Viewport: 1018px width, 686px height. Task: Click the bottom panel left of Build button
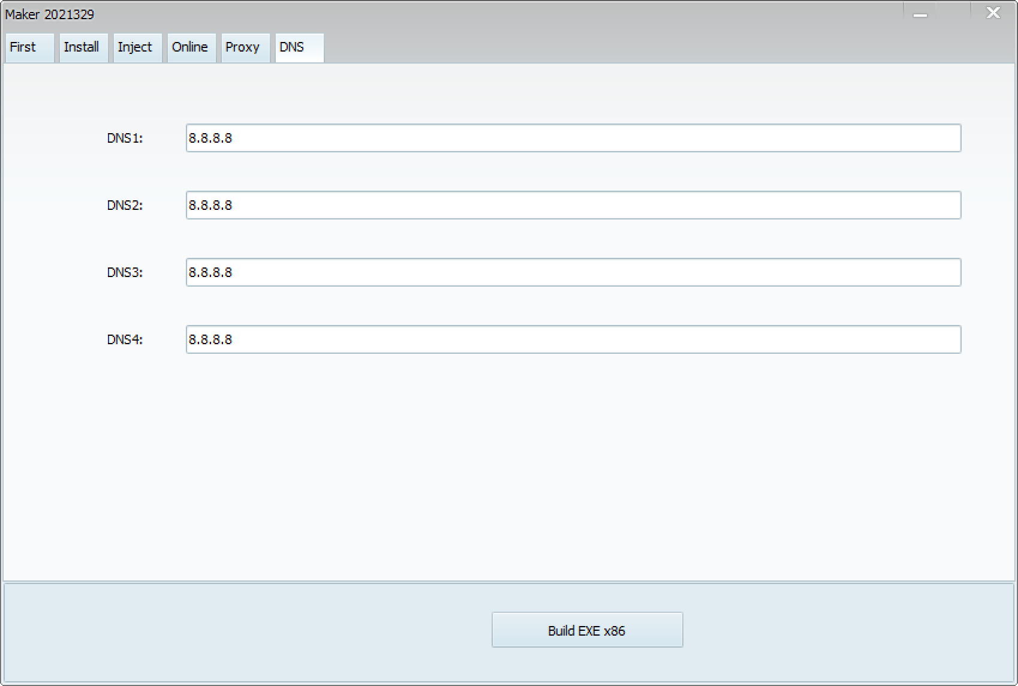tap(240, 631)
